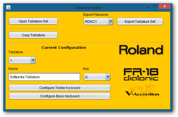Open the Key dropdown showing G
The height and width of the screenshot is (117, 178).
coord(97,77)
